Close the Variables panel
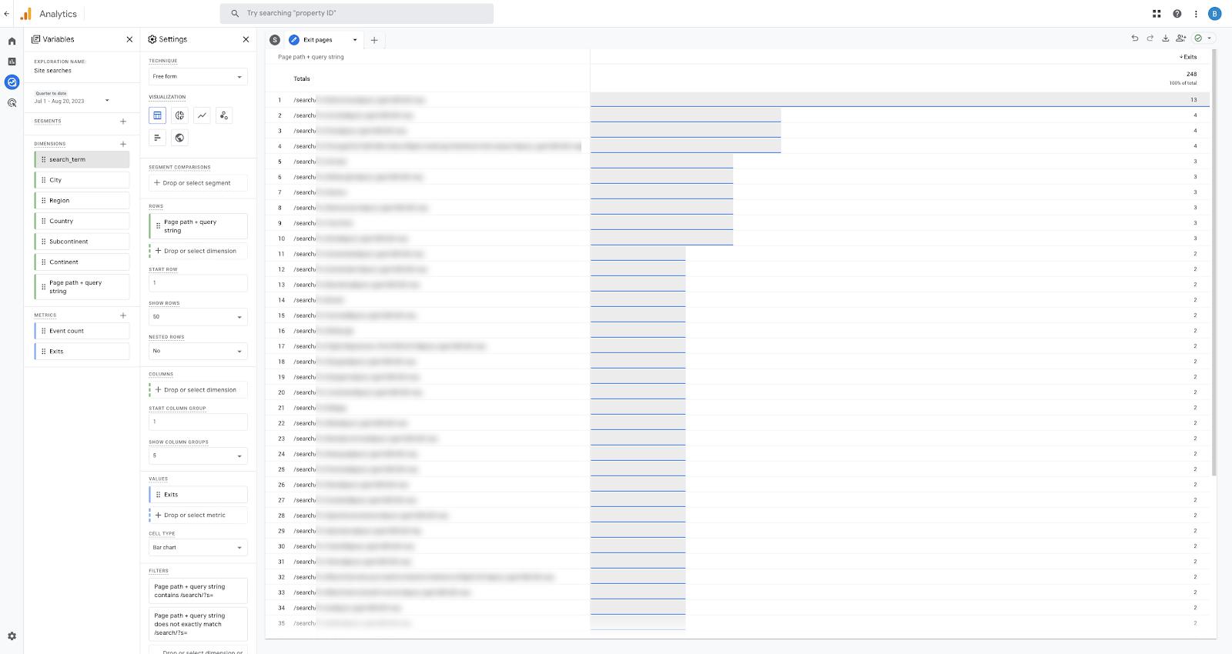This screenshot has height=654, width=1232. (x=129, y=39)
